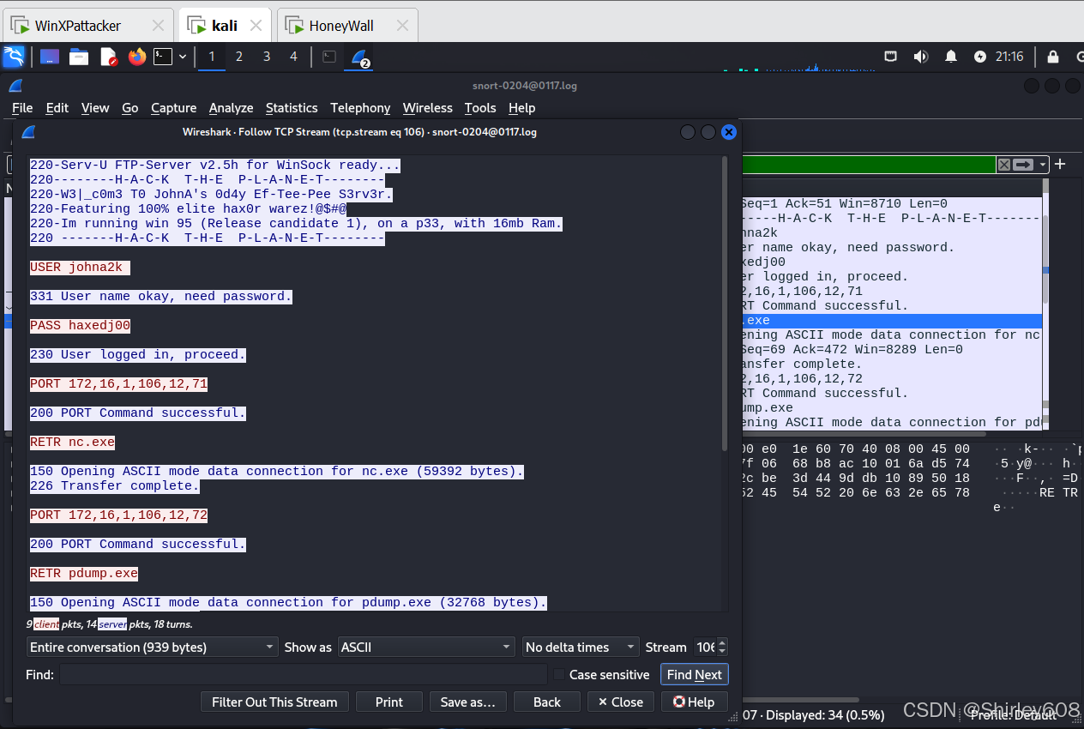1084x729 pixels.
Task: Click the Save as… button
Action: [x=468, y=702]
